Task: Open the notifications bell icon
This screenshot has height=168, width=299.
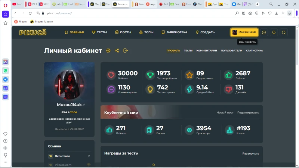Action: (x=274, y=33)
